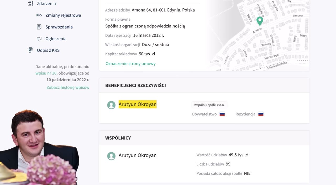Click the wspólnik spółki z o.o. tag
Viewport: 336px width, 185px height.
(209, 105)
